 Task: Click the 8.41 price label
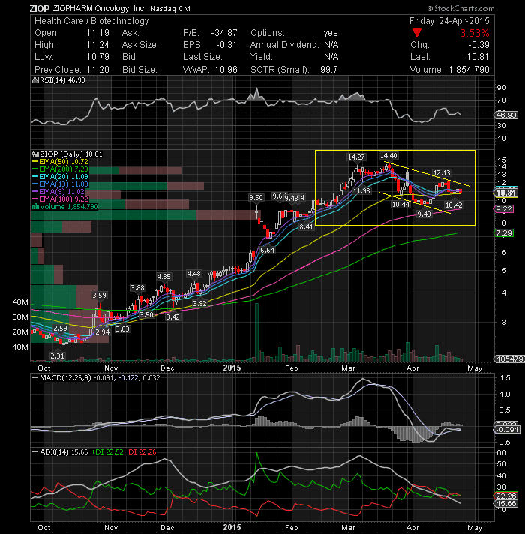point(306,227)
